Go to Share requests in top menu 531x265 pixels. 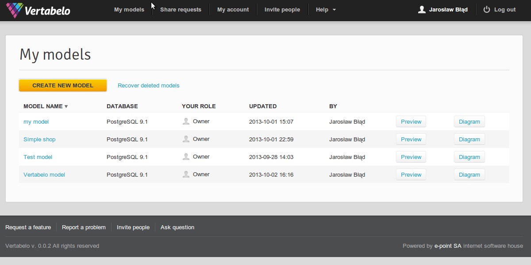(181, 10)
